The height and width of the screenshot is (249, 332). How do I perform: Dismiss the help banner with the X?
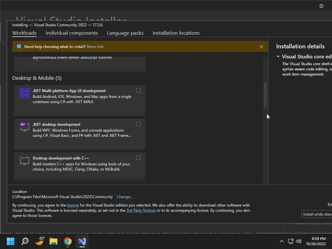(261, 47)
